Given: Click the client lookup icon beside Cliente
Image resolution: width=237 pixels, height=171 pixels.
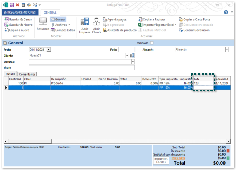Looking at the screenshot, I should 132,56.
